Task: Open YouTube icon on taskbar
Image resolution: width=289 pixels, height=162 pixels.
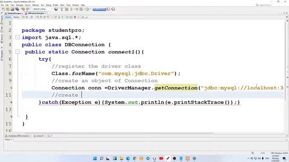Action: (x=161, y=158)
